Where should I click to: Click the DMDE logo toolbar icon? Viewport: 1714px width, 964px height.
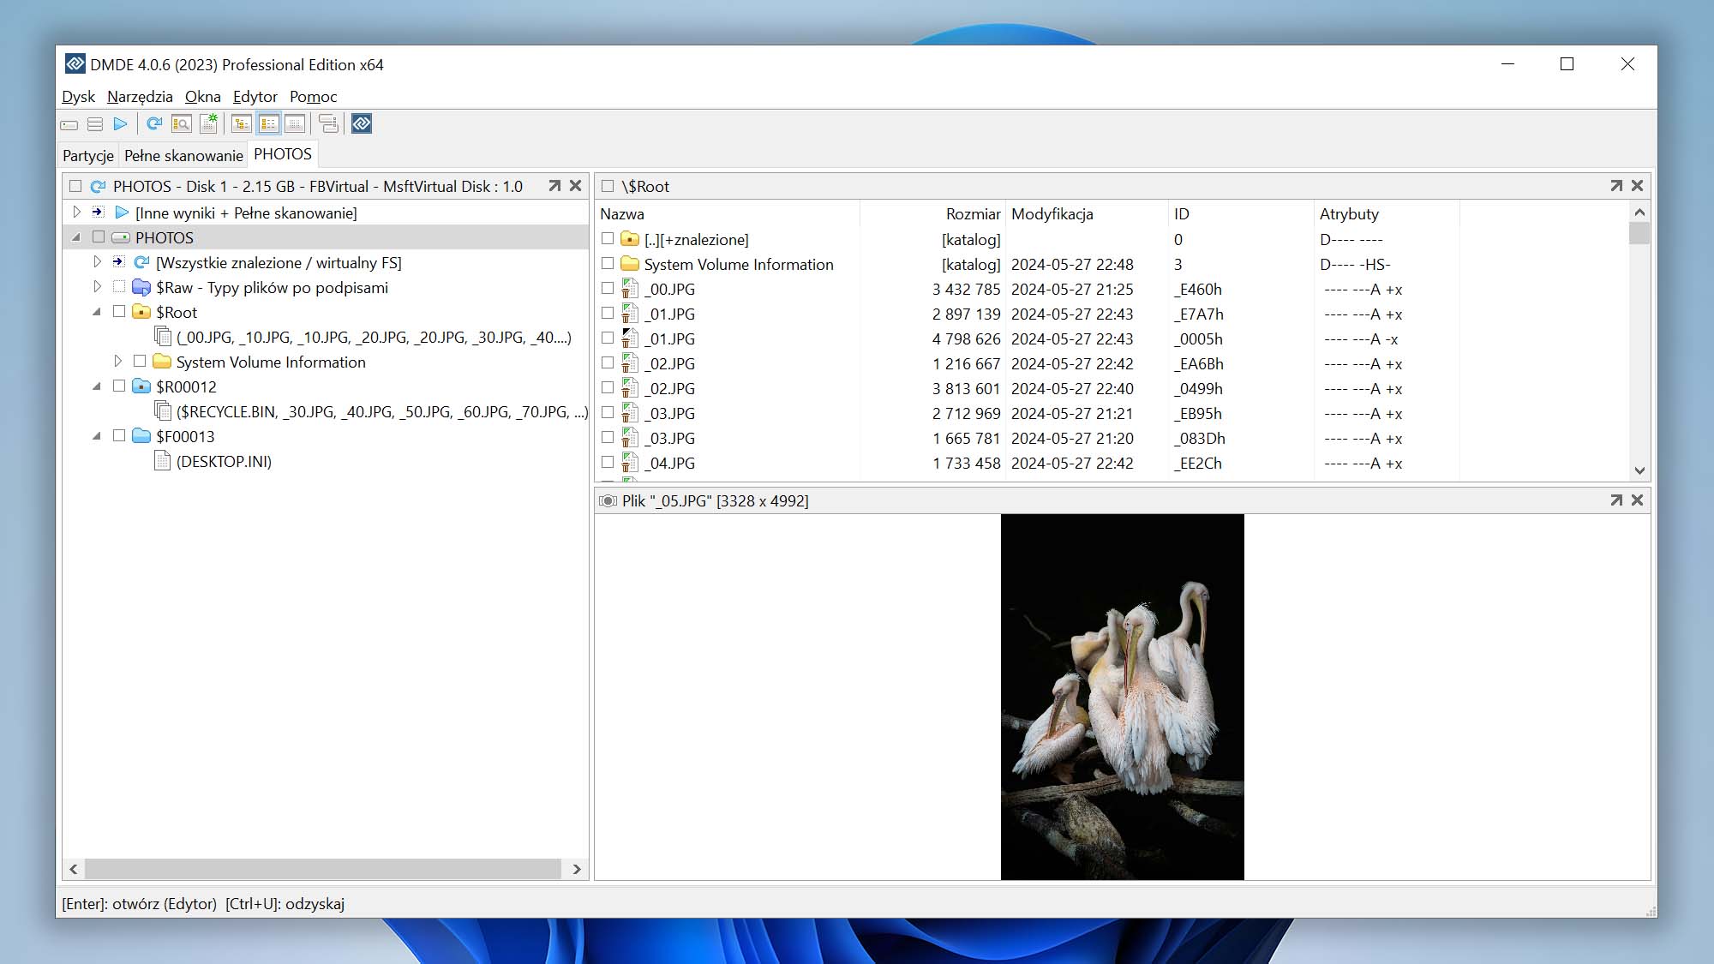(361, 123)
